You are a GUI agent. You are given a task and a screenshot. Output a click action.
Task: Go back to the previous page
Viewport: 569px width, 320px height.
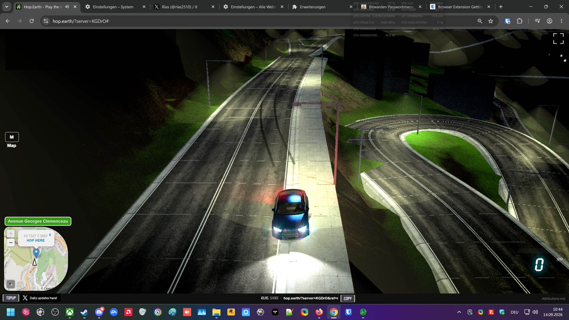pos(8,21)
